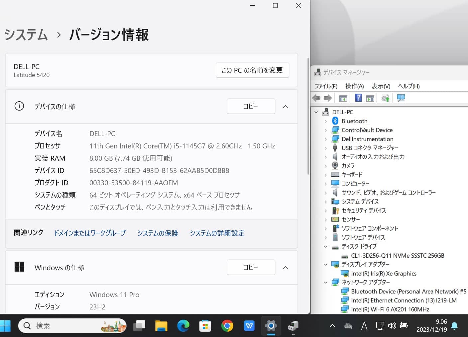Viewport: 468px width, 337px height.
Task: Select DellInstrumentation tree item
Action: click(367, 139)
